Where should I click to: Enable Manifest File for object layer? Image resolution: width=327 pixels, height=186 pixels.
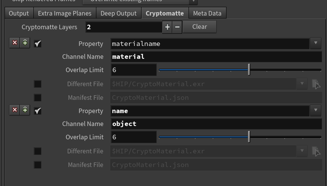pyautogui.click(x=38, y=165)
